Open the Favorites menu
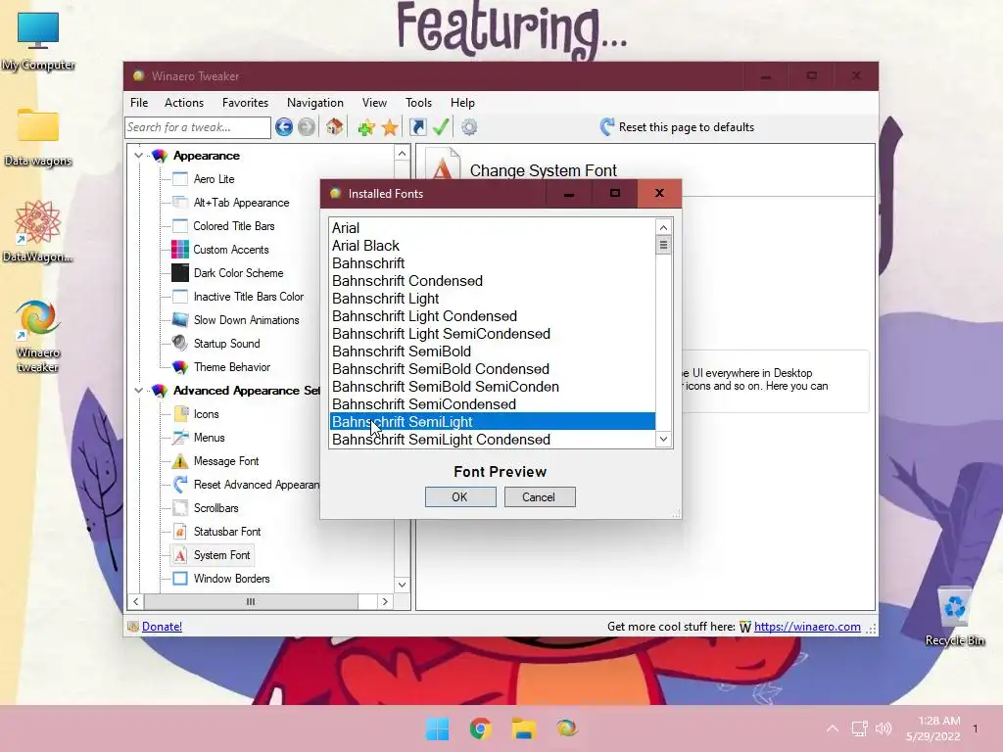The height and width of the screenshot is (752, 1003). coord(245,102)
